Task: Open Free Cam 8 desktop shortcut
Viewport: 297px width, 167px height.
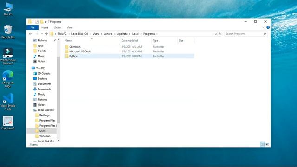Action: point(8,122)
